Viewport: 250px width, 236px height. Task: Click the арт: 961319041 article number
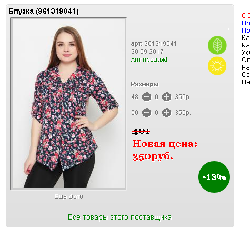click(154, 44)
